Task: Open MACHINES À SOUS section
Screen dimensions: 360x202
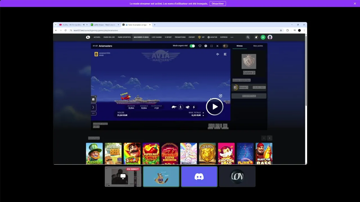Action: click(x=141, y=37)
